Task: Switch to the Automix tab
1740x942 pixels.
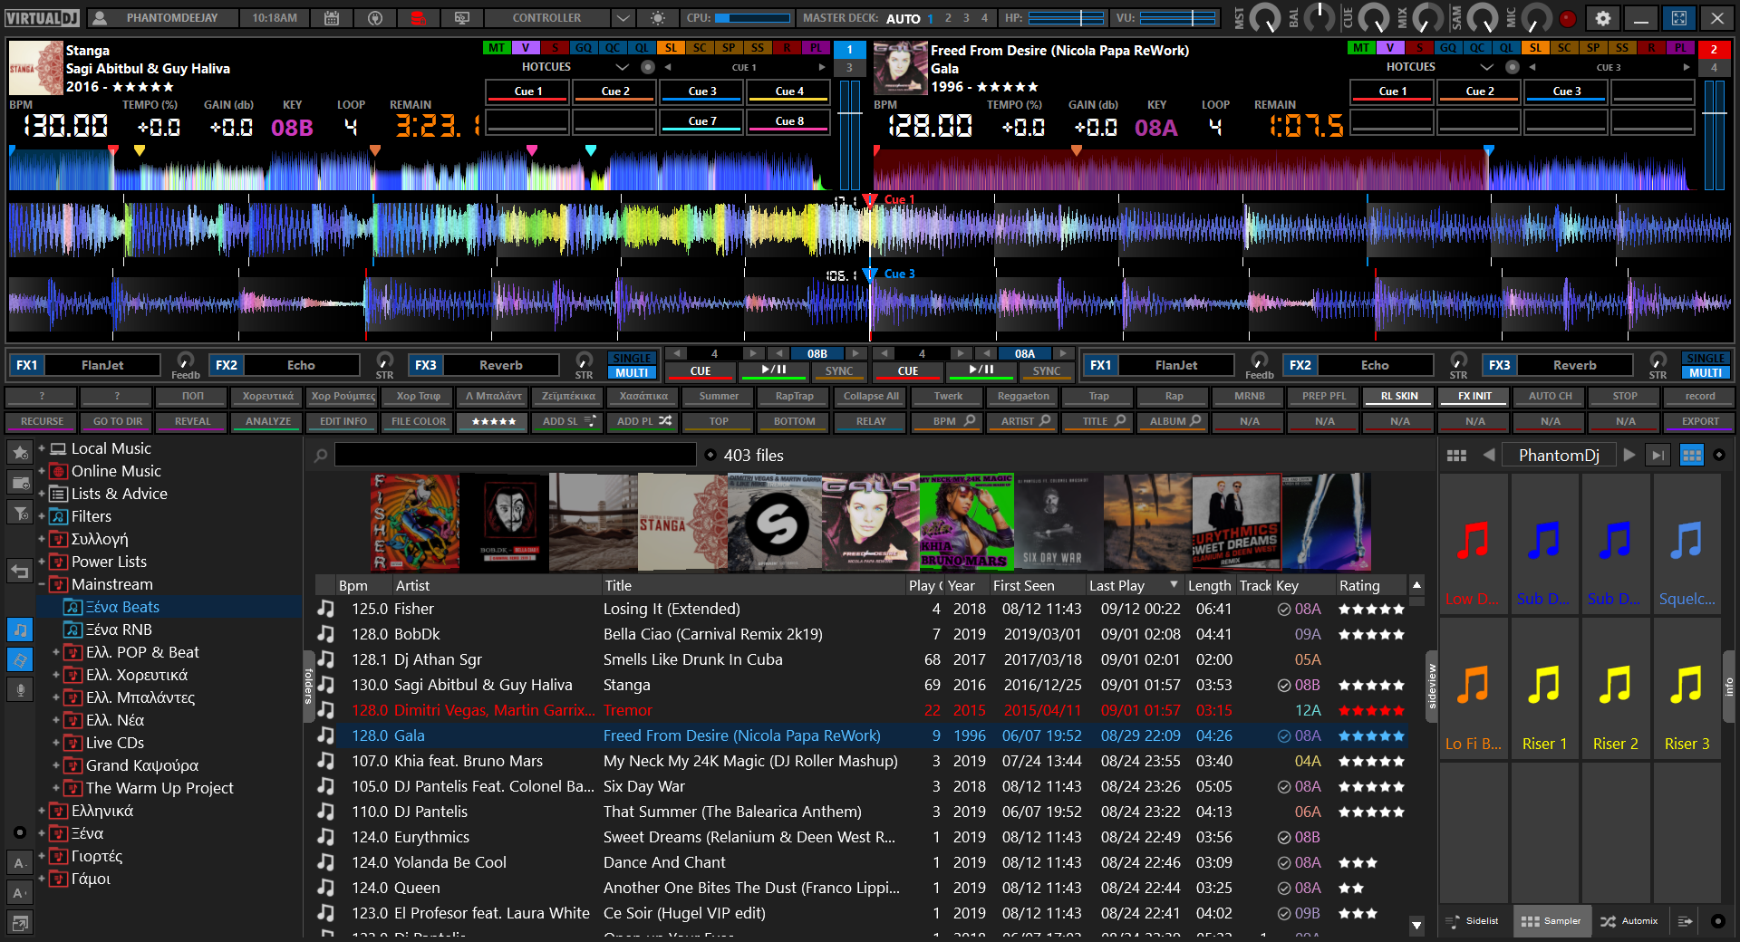Action: click(1629, 921)
